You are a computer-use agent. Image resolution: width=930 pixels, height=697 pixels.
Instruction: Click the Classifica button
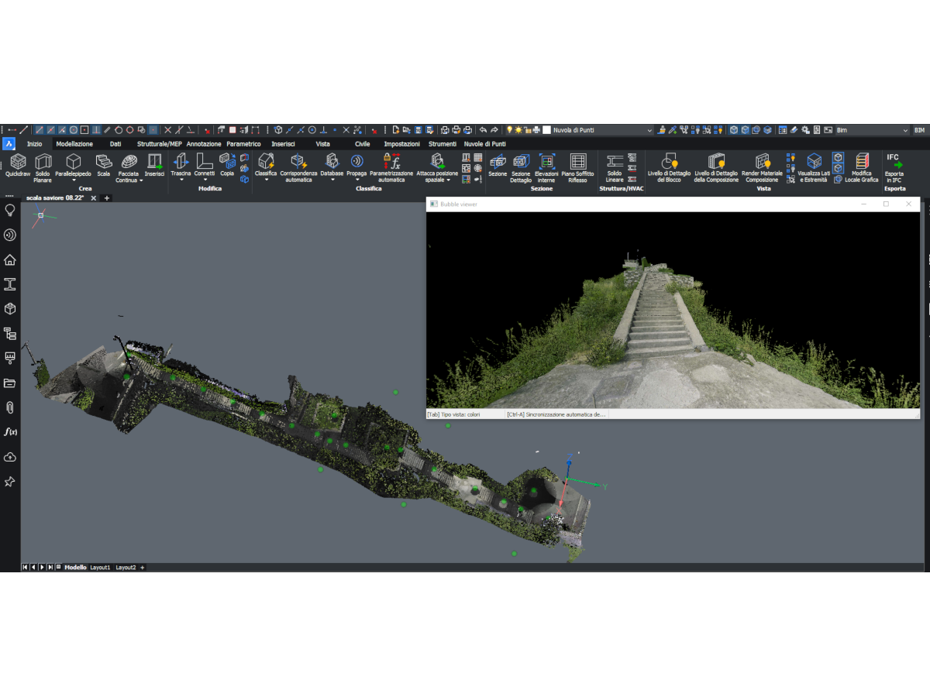click(x=266, y=166)
